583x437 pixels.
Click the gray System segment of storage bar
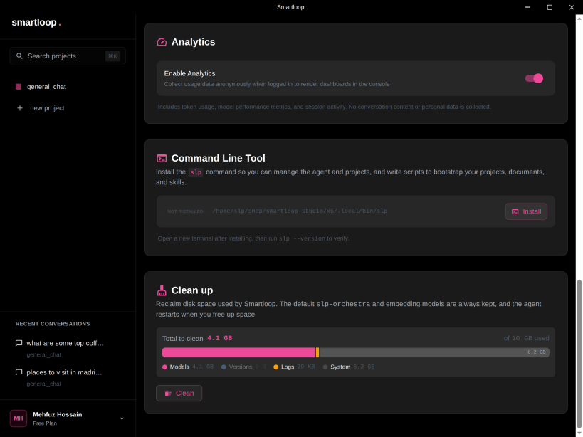pyautogui.click(x=434, y=352)
